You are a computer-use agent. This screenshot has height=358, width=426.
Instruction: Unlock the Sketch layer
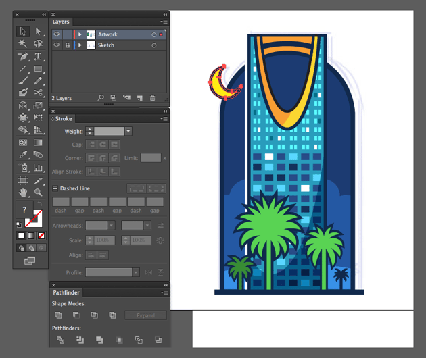click(x=68, y=45)
